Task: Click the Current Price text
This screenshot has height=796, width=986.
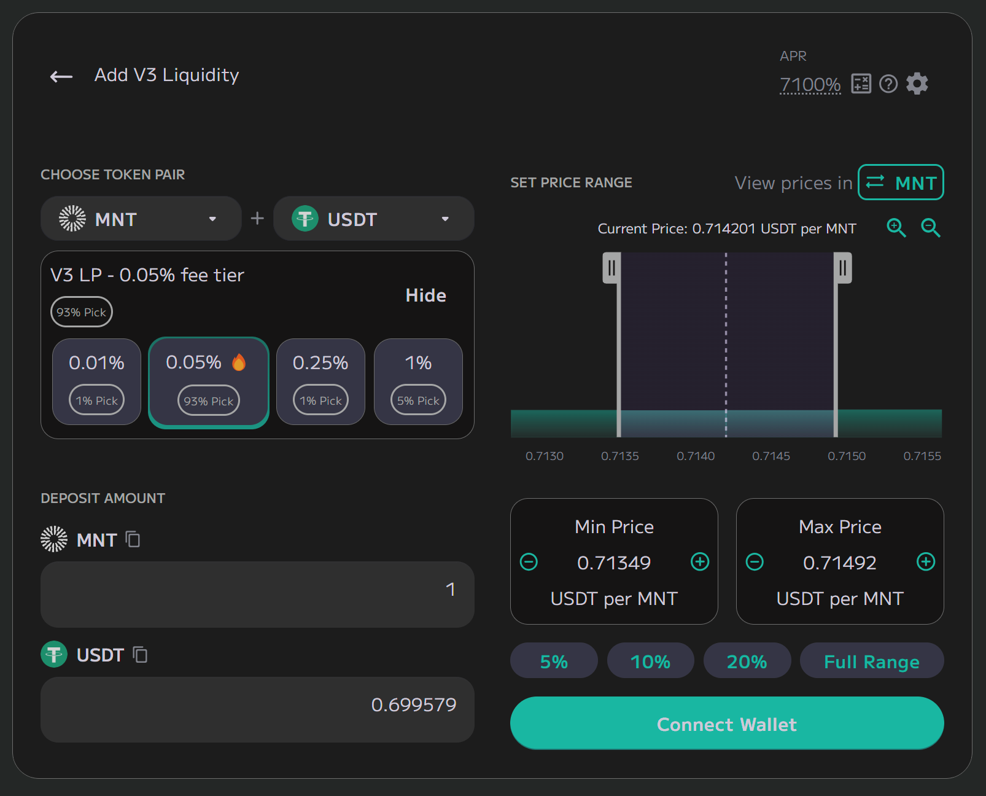Action: pos(727,228)
